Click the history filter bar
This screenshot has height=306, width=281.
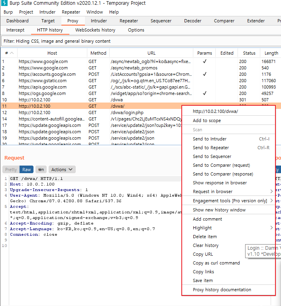(141, 41)
